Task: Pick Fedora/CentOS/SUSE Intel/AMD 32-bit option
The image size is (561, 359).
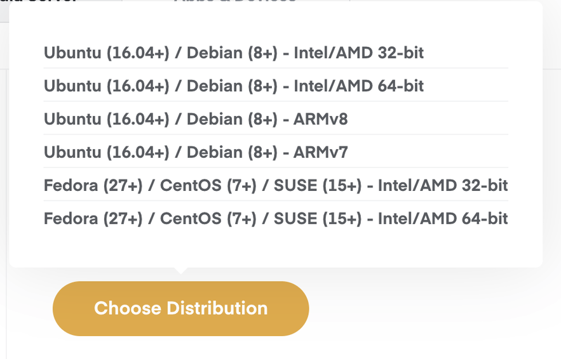Action: tap(275, 185)
